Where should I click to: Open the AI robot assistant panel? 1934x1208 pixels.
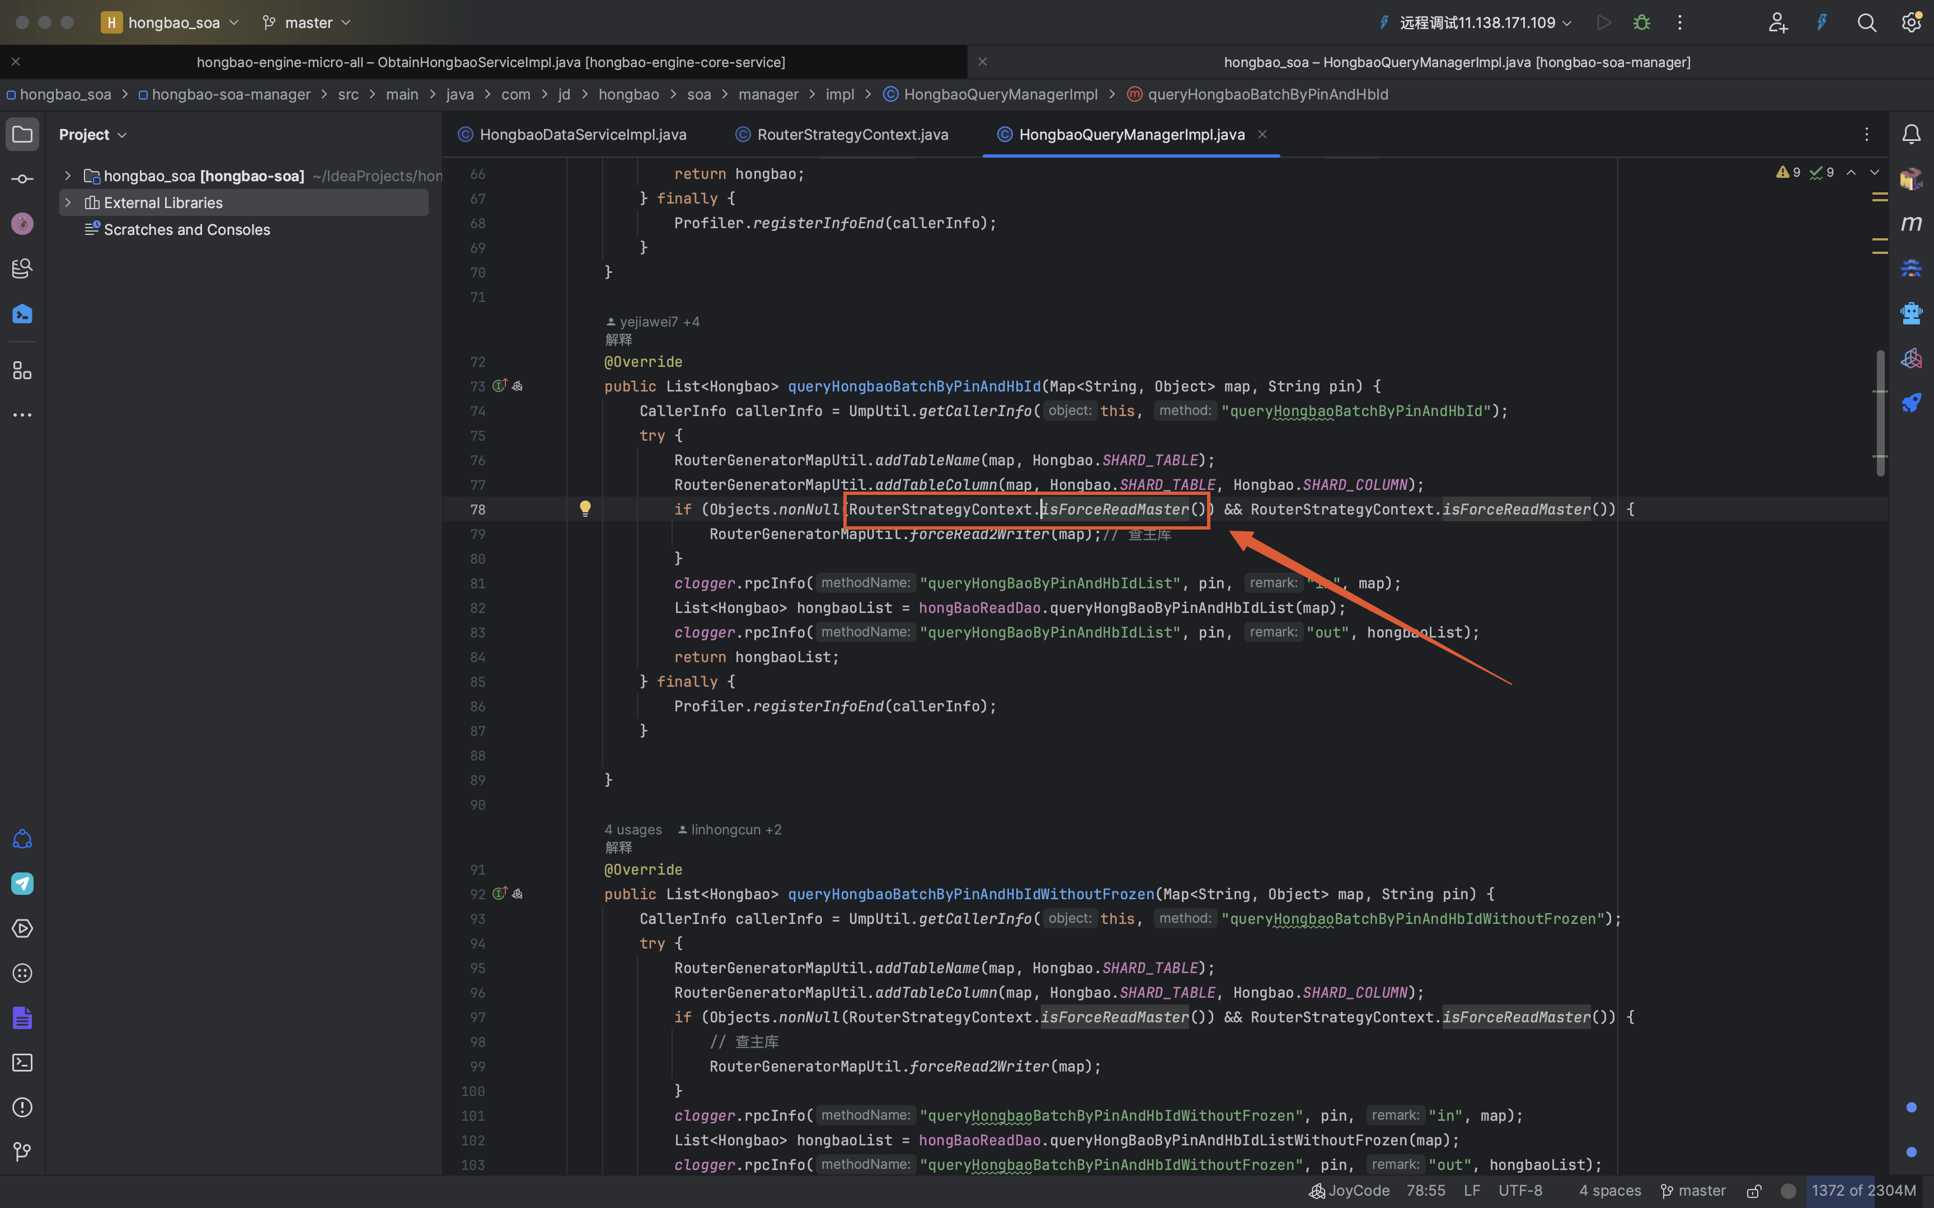pyautogui.click(x=1912, y=313)
